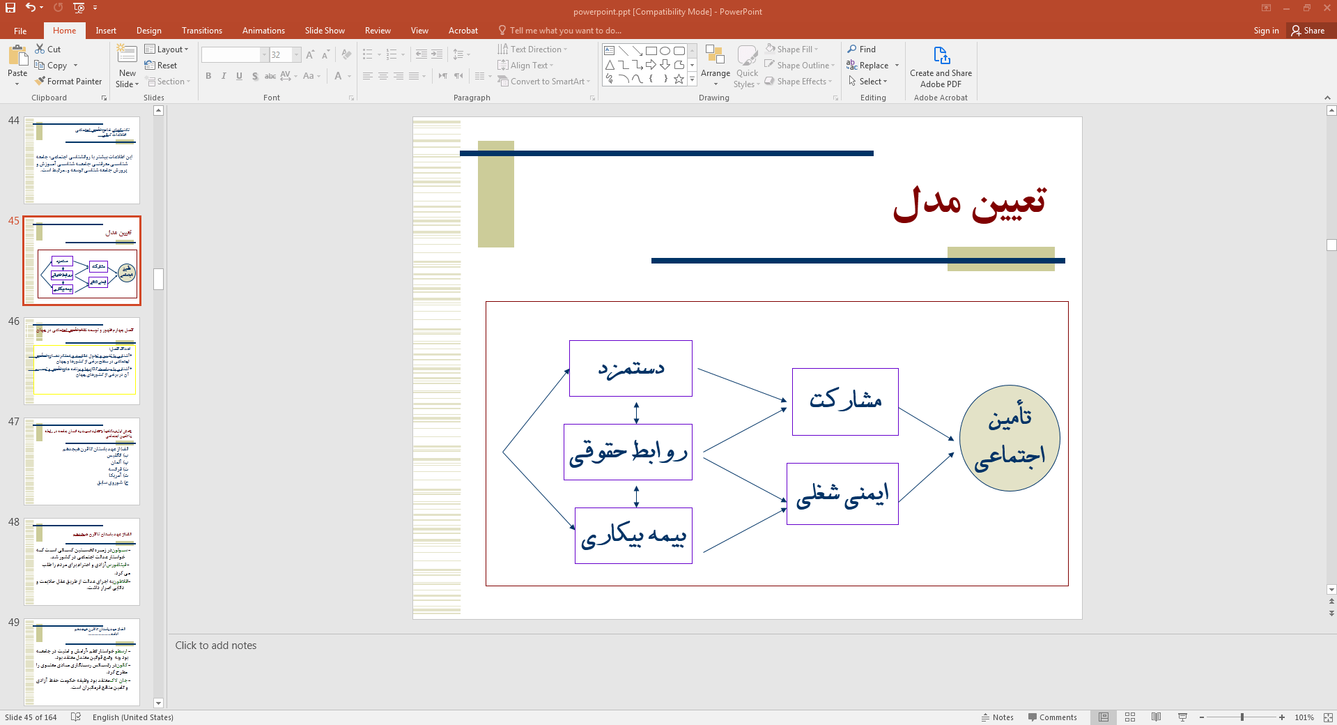
Task: Switch to the Insert tab
Action: point(106,31)
